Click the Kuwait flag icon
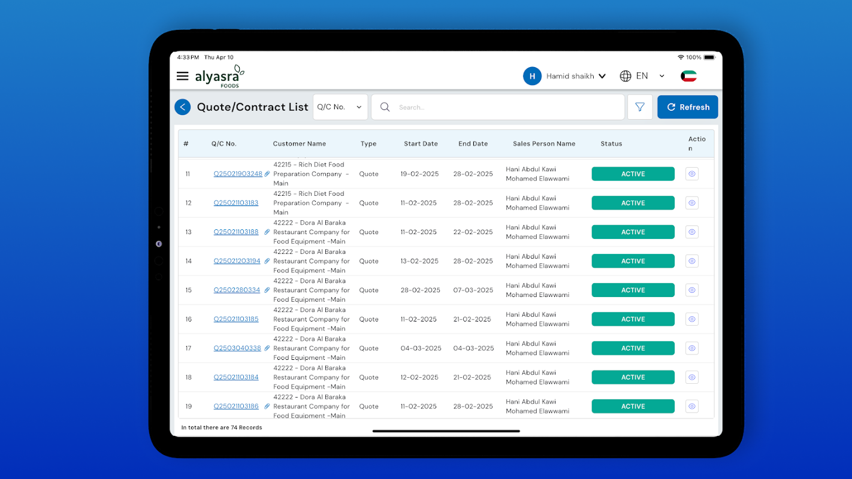 coord(689,76)
